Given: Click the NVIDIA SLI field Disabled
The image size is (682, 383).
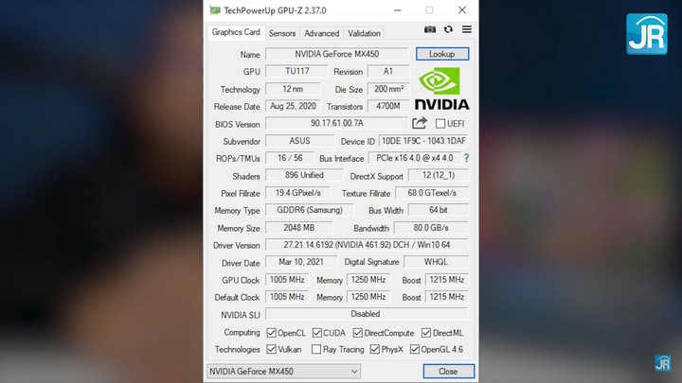Looking at the screenshot, I should pyautogui.click(x=367, y=314).
